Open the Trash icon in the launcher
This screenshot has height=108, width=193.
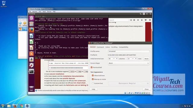point(31,88)
